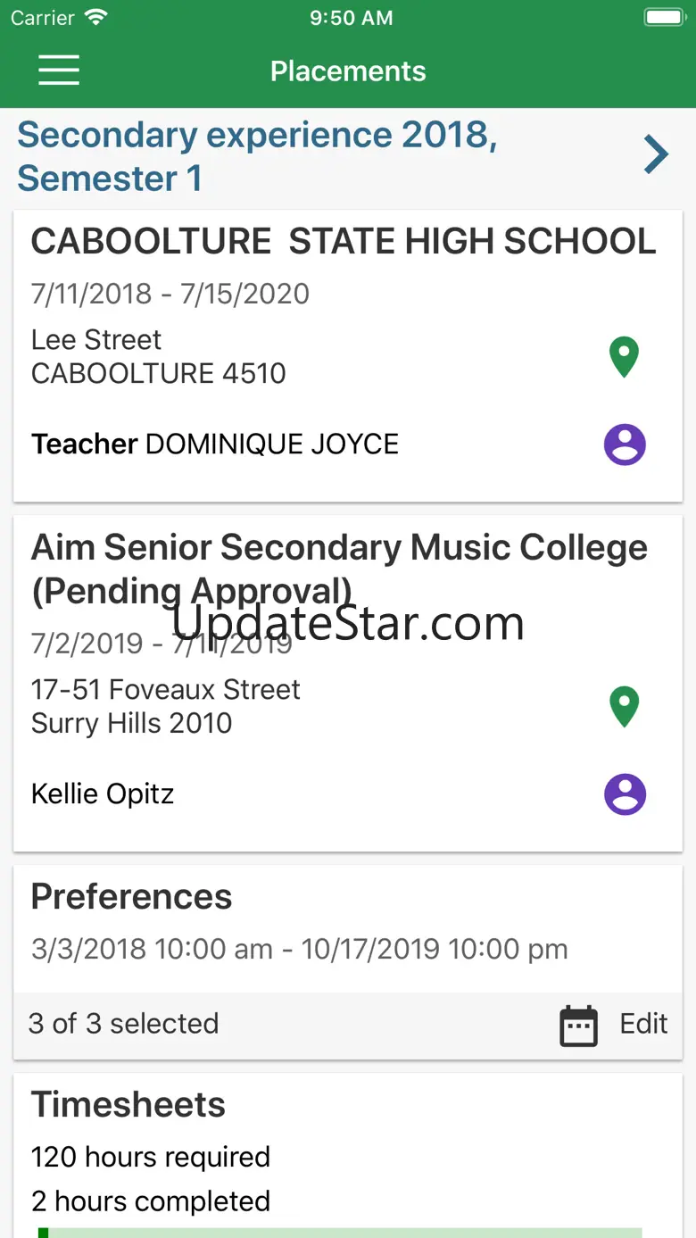Tap the map pin for Caboolture State High School

click(x=624, y=357)
